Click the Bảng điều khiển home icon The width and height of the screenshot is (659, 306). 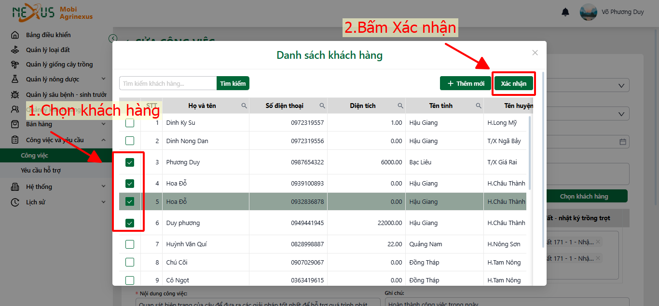click(15, 35)
